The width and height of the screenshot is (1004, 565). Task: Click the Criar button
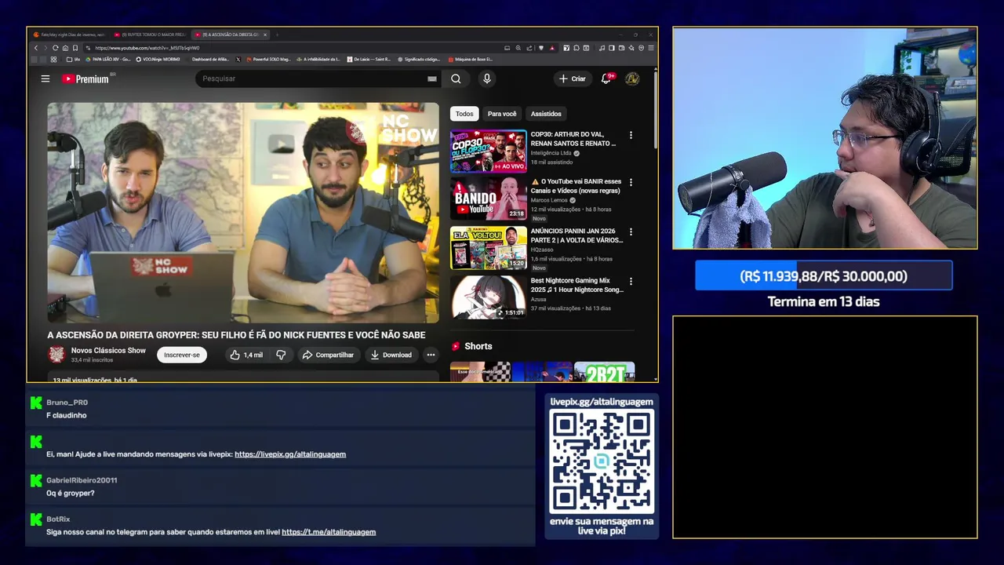(573, 78)
